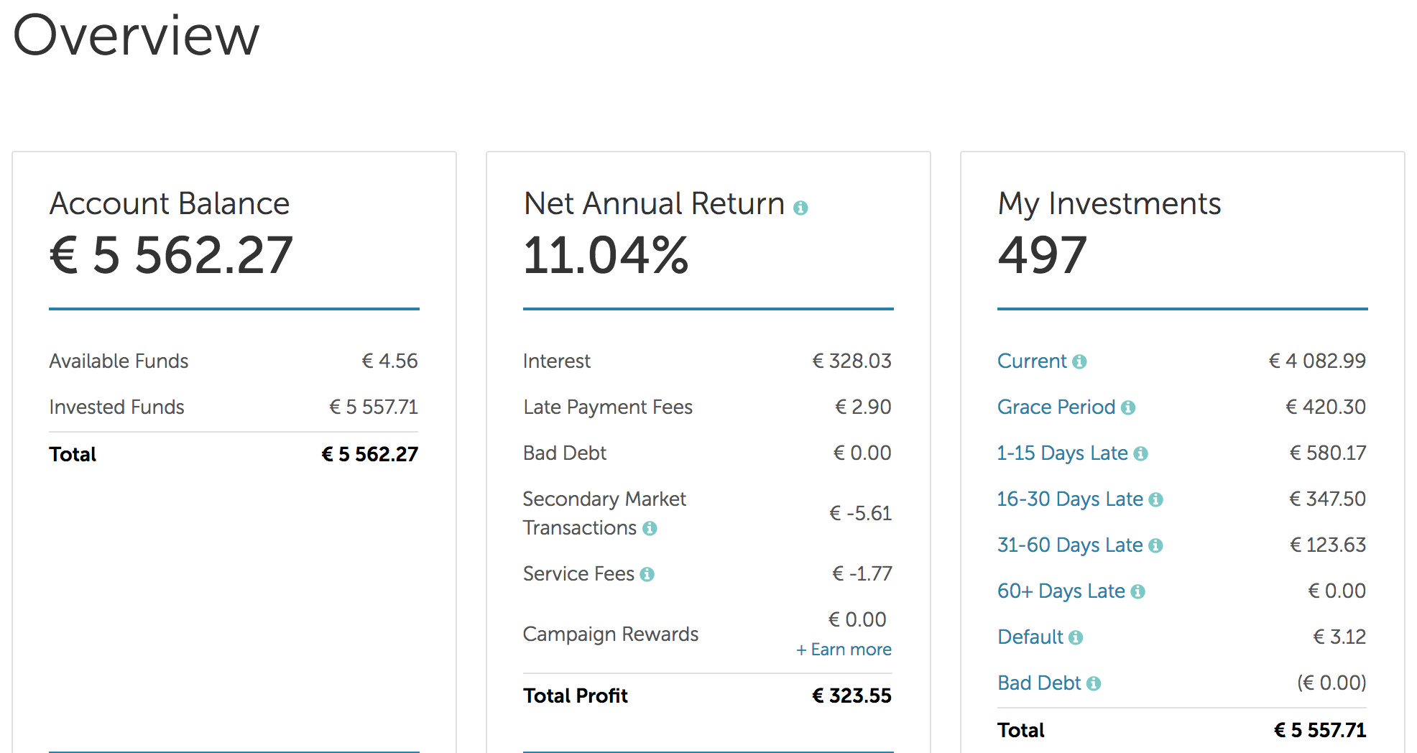Click the 60+ Days Late info icon

click(1137, 591)
